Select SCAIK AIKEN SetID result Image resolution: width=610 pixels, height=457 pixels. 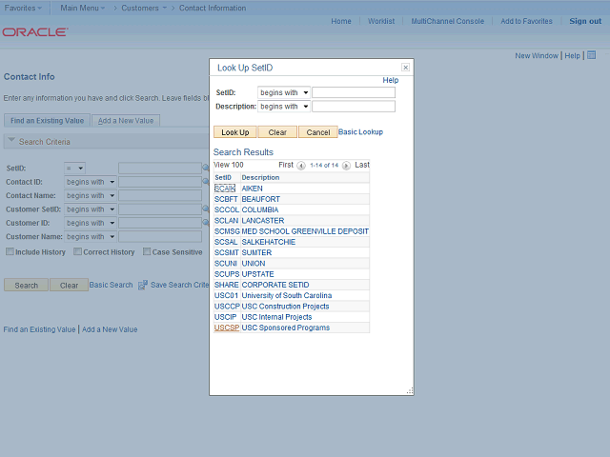(225, 189)
